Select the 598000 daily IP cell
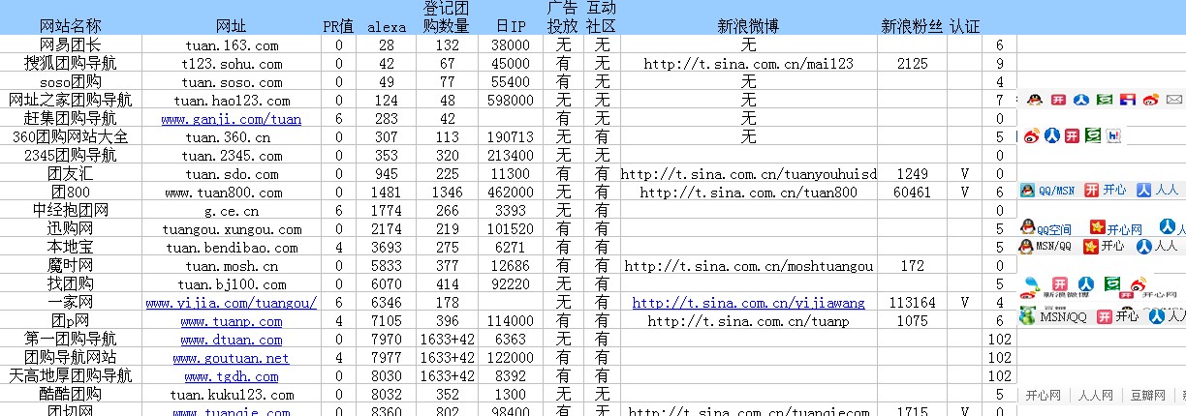1186x416 pixels. pos(511,101)
